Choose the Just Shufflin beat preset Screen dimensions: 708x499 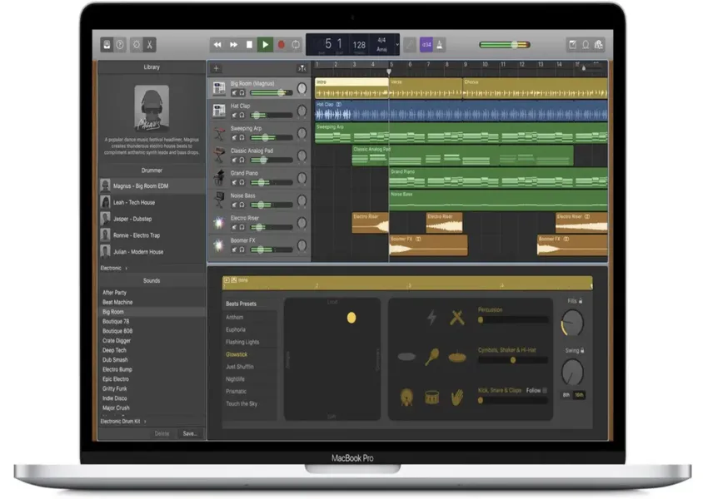tap(240, 367)
